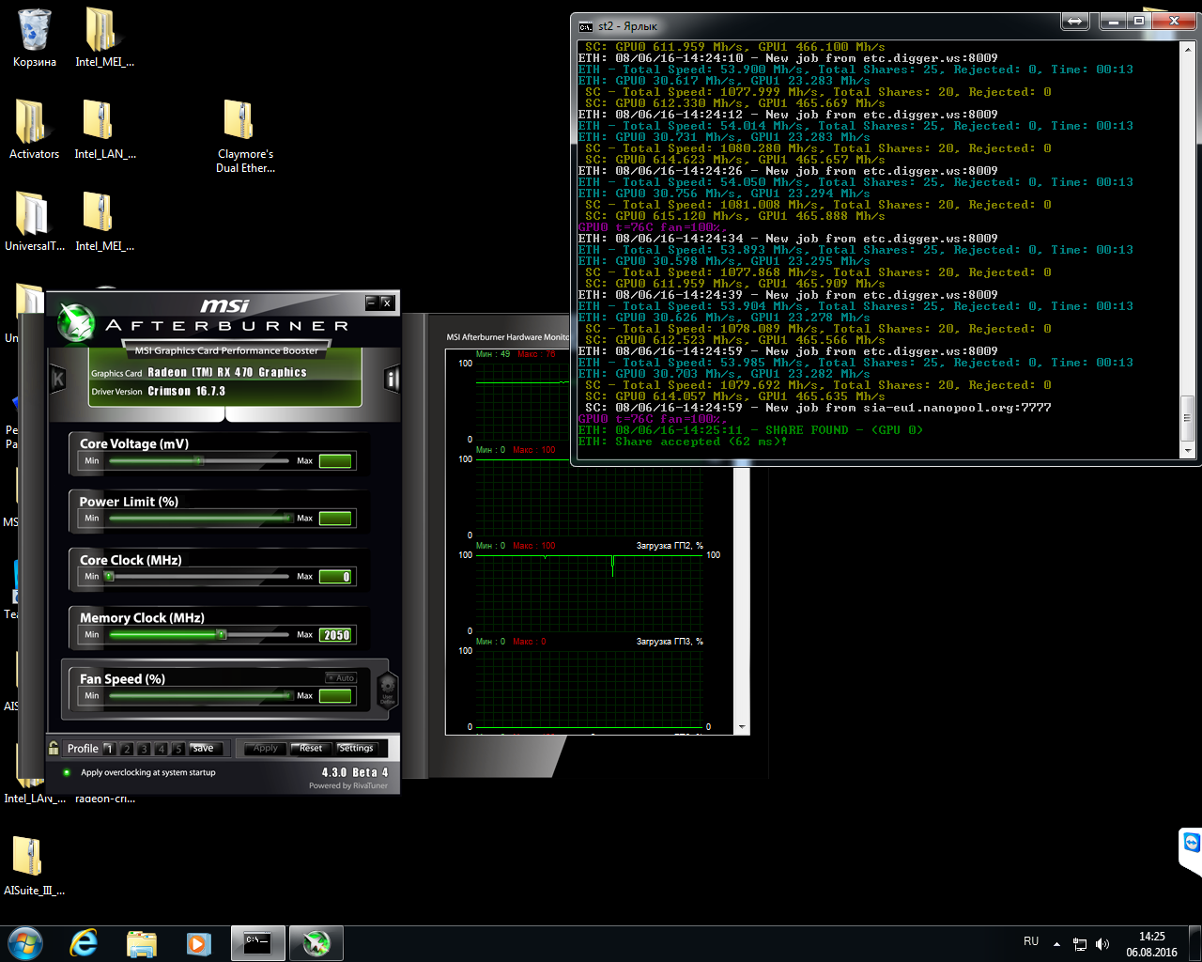Click the Core Clock value box showing 0

click(335, 577)
